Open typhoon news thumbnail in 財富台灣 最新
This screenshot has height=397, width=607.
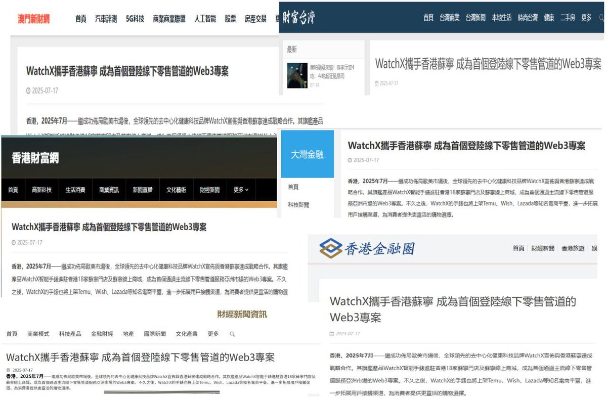[297, 76]
